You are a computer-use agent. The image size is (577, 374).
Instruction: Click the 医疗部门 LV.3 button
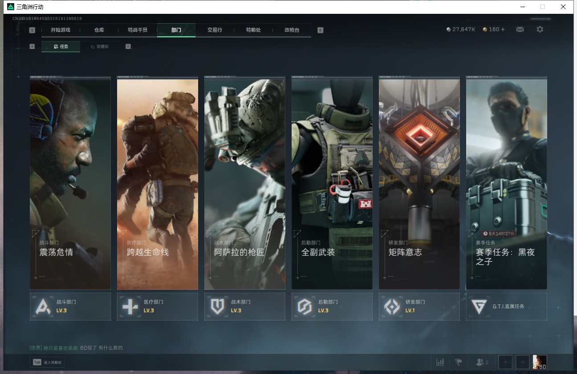click(158, 306)
